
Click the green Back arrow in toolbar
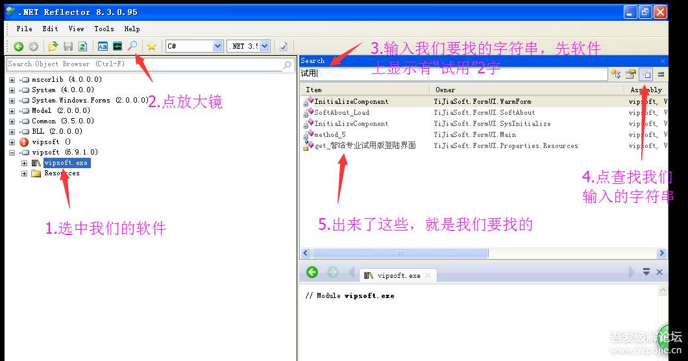(x=18, y=46)
